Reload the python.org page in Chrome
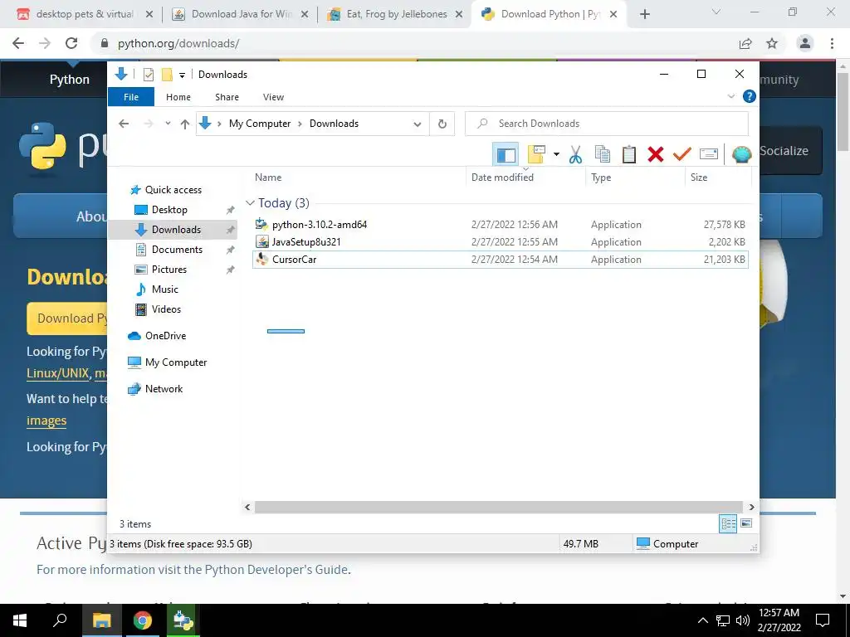The width and height of the screenshot is (850, 637). pyautogui.click(x=71, y=43)
